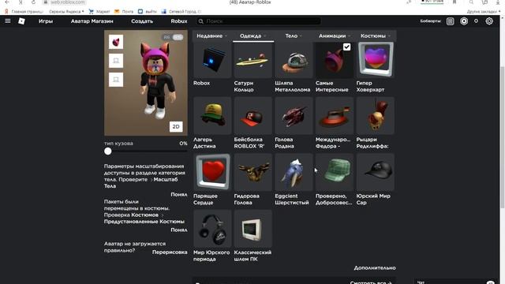Open the Создать nav item
This screenshot has height=284, width=505.
click(x=142, y=21)
